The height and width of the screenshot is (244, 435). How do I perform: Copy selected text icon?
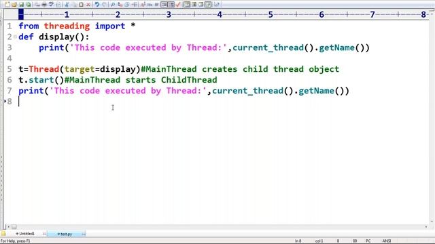pos(74,5)
